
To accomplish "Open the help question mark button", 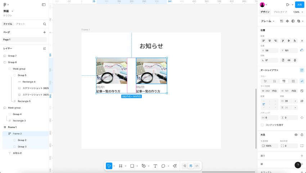I will tap(298, 165).
